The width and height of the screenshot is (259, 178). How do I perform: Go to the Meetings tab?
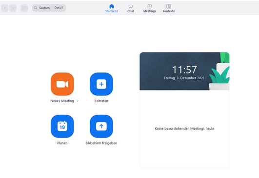pyautogui.click(x=150, y=8)
